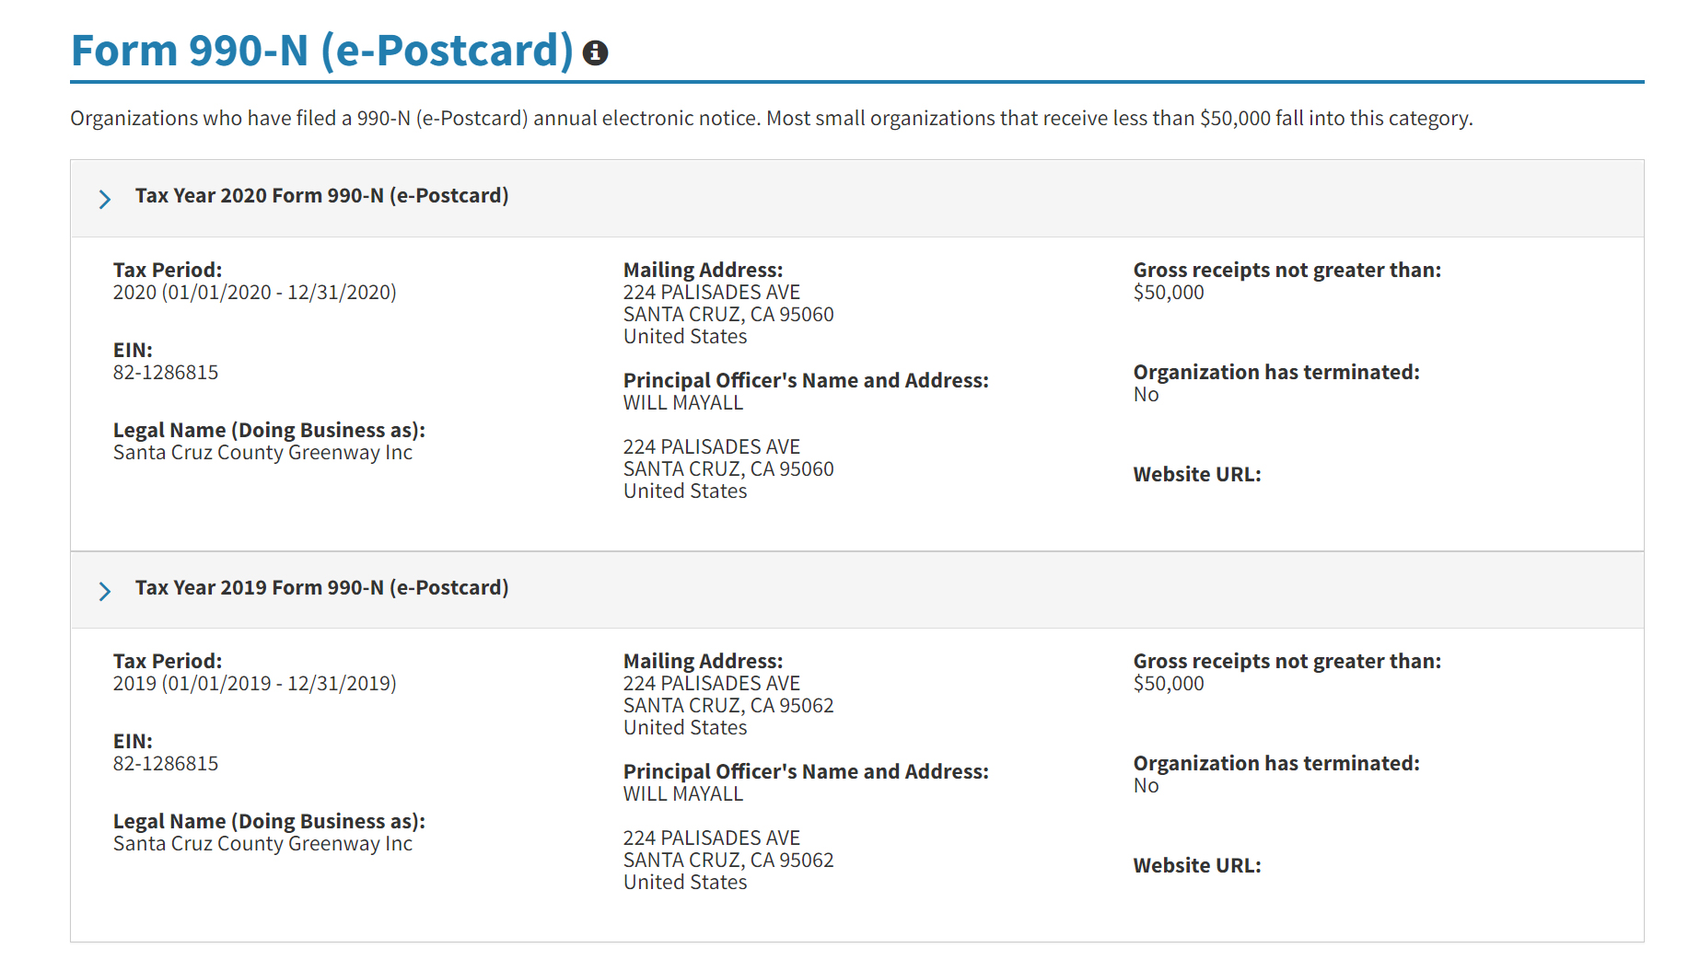This screenshot has height=971, width=1688.
Task: Click the EIN number in the 2020 section
Action: [x=166, y=373]
